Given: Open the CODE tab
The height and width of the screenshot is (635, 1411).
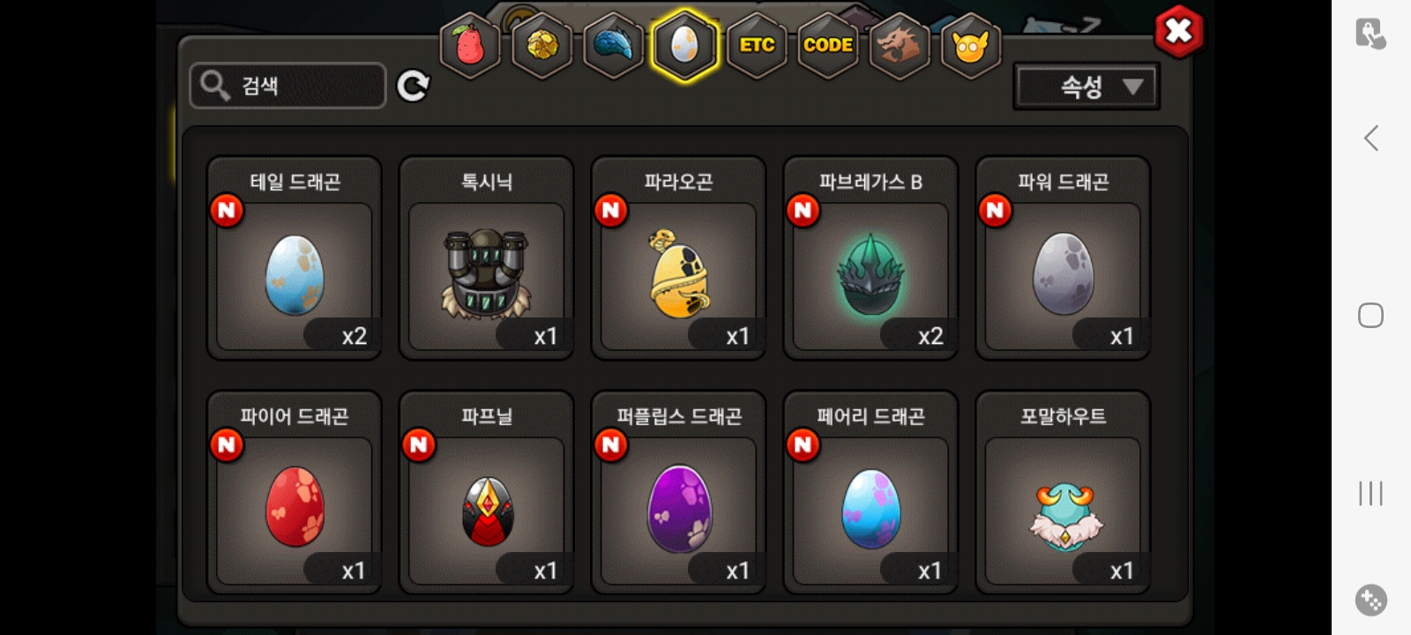Looking at the screenshot, I should pyautogui.click(x=828, y=45).
